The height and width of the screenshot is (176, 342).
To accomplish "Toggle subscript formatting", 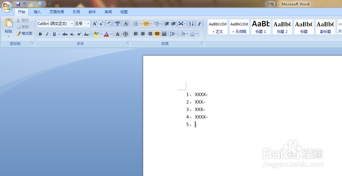I will [x=72, y=34].
